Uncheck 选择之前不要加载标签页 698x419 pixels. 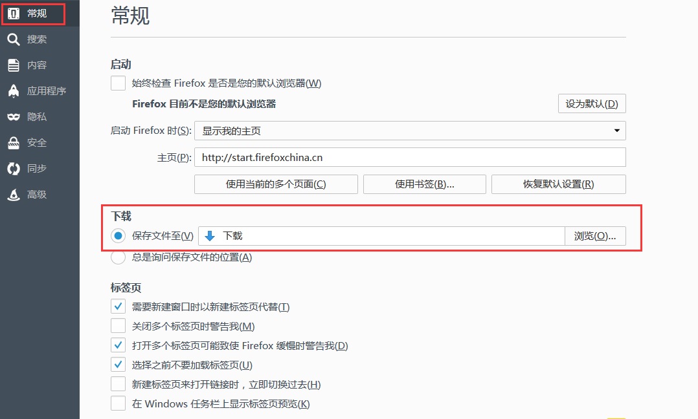[x=118, y=365]
